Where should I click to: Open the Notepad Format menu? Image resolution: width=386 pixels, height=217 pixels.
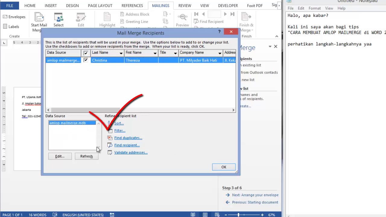[x=315, y=8]
